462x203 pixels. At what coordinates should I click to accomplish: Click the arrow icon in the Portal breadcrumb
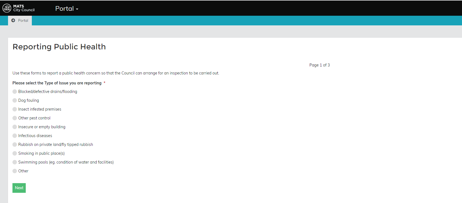pyautogui.click(x=13, y=20)
